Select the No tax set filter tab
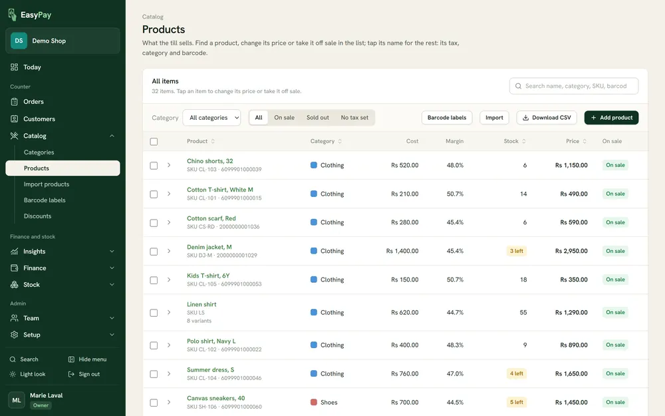Screen dimensions: 665x416 pyautogui.click(x=354, y=118)
